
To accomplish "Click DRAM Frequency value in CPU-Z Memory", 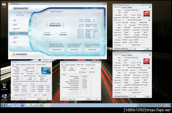I will [85, 77].
